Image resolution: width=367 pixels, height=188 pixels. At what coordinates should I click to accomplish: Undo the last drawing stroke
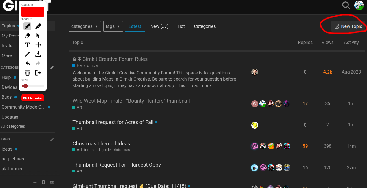click(27, 63)
